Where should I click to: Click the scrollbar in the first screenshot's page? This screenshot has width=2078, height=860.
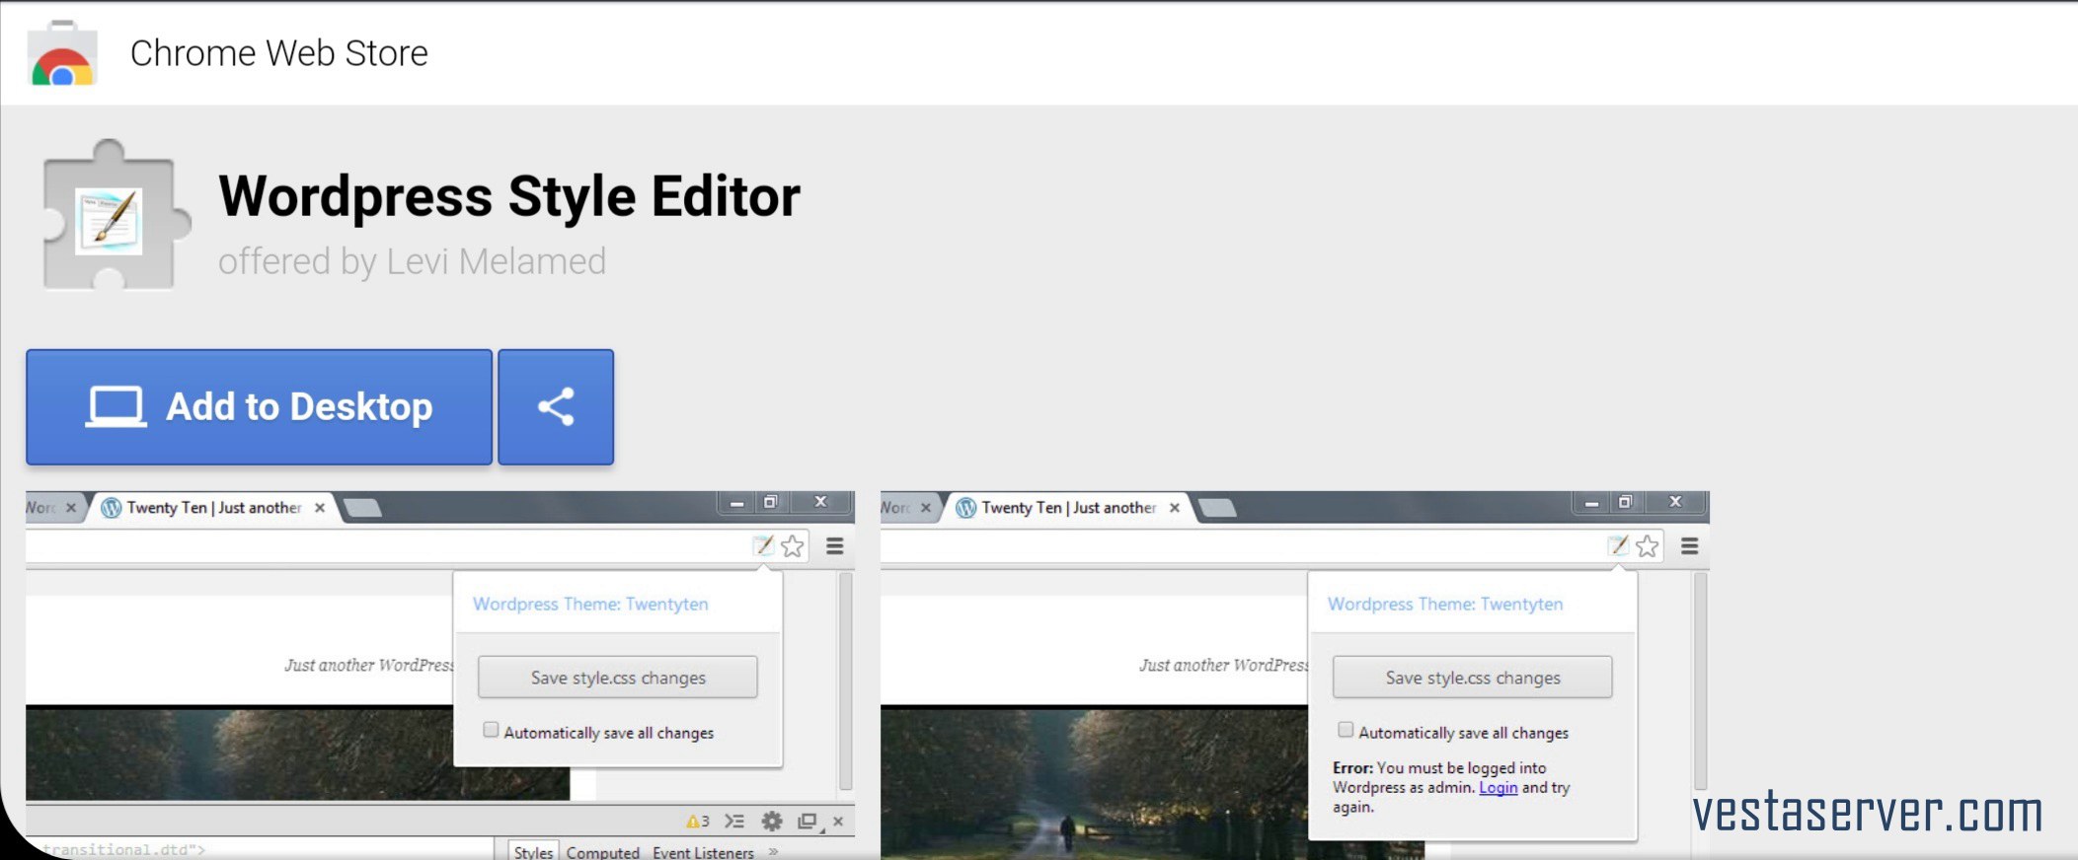[845, 681]
